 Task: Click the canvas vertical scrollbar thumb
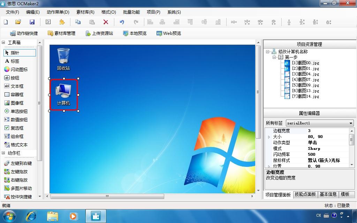258,92
